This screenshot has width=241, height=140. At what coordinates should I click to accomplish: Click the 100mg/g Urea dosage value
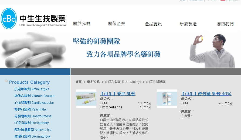(x=144, y=103)
